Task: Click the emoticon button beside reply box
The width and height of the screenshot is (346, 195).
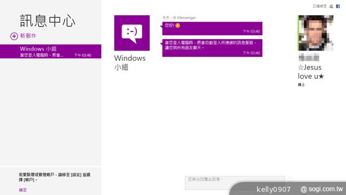Action: pos(290,179)
